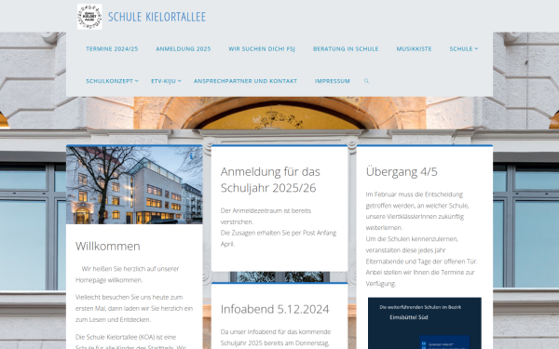Screen dimensions: 559x349
Task: Go to WIR SUCHEN DICH! FSJ page
Action: [262, 48]
